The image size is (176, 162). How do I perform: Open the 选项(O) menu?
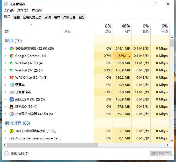[x=23, y=11]
